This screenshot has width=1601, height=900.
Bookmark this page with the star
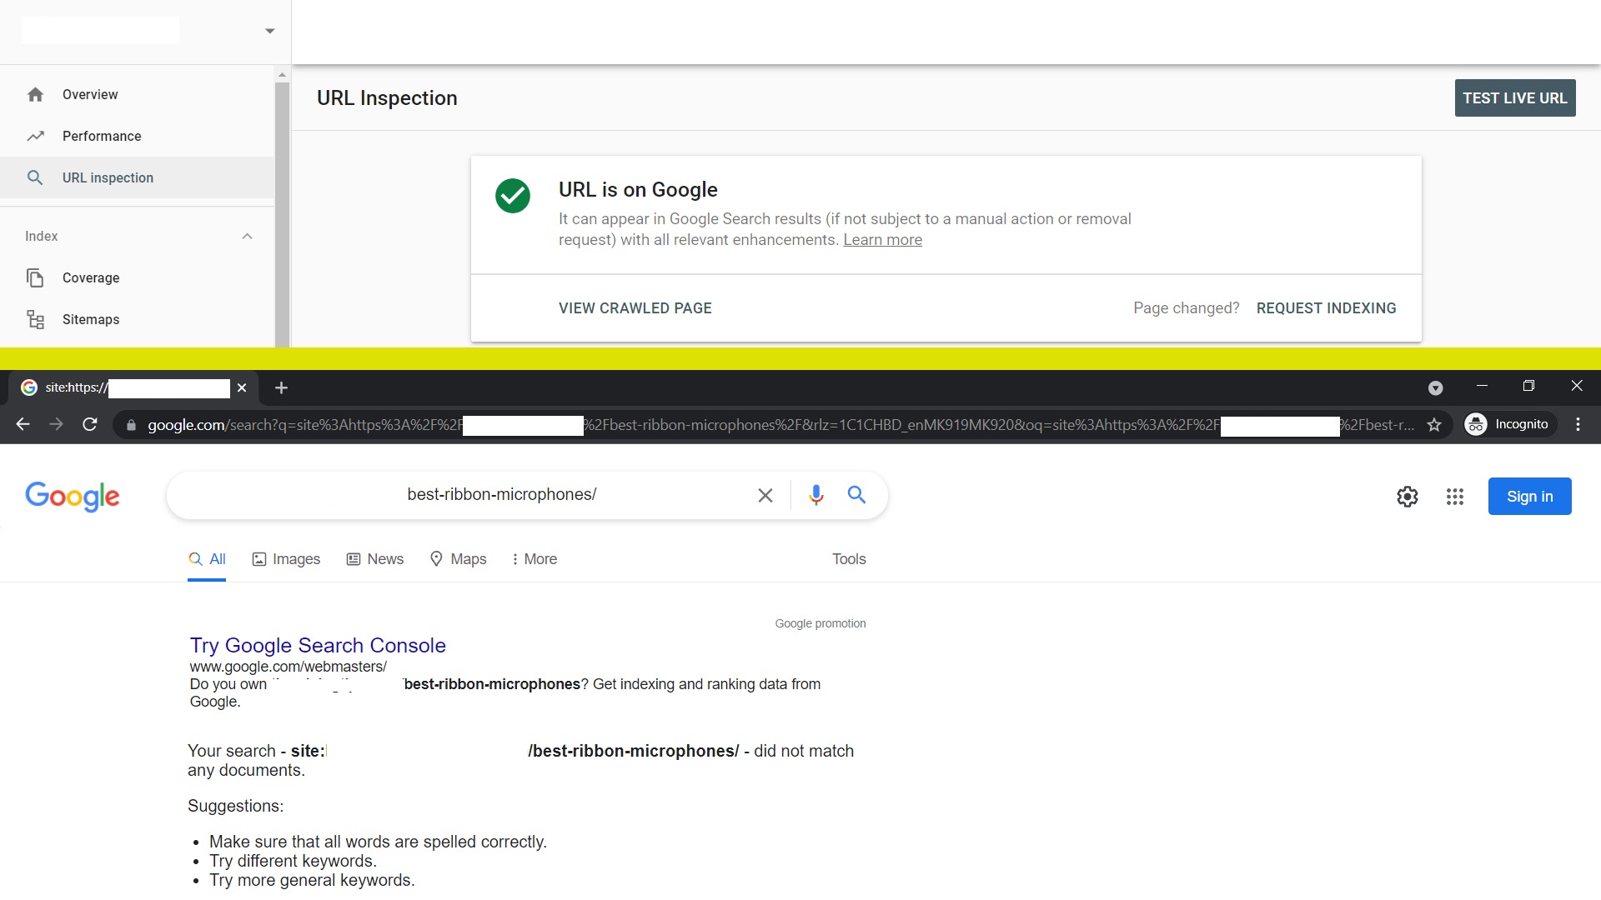click(1434, 425)
